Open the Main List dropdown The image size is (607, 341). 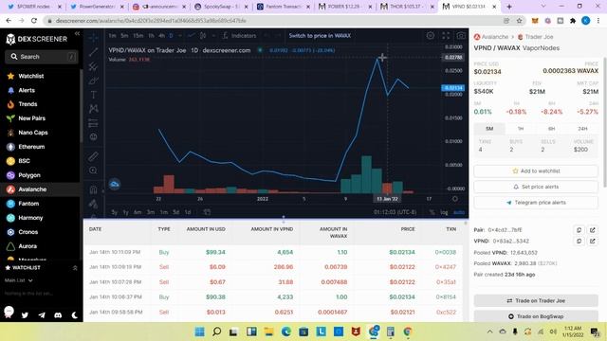coord(19,280)
